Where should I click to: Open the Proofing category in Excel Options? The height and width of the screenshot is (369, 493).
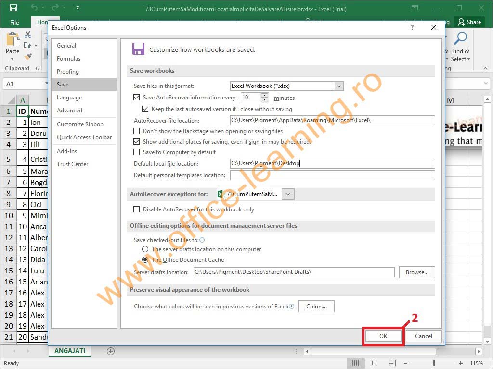(84, 72)
